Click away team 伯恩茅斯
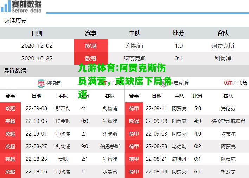 tap(110, 146)
